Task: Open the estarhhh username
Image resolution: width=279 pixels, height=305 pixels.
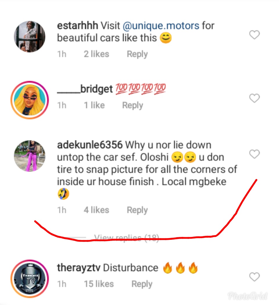Action: point(77,26)
